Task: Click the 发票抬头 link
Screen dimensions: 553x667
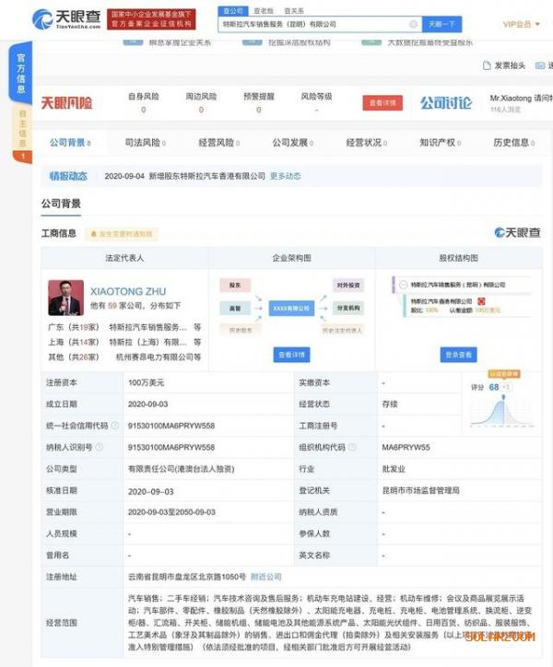Action: [510, 65]
